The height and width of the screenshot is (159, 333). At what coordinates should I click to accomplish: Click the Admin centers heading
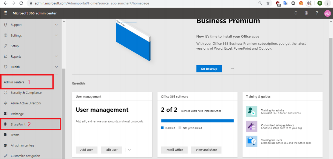(x=14, y=82)
